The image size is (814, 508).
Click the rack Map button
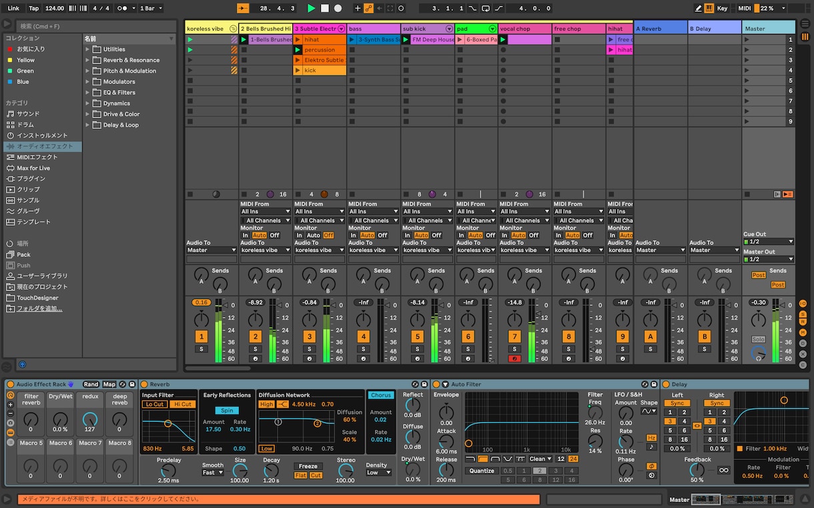point(109,385)
